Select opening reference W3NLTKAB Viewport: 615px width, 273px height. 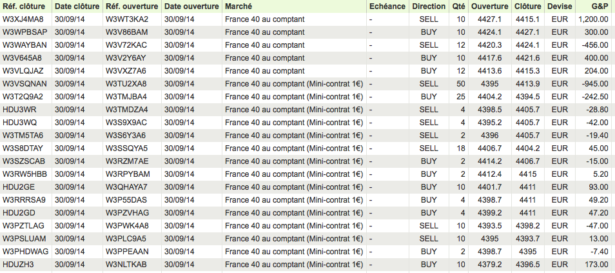(x=126, y=265)
